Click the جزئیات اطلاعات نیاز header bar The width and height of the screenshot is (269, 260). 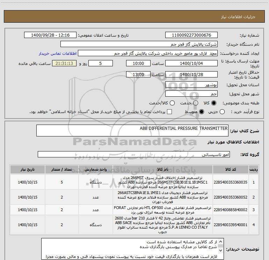pyautogui.click(x=134, y=16)
